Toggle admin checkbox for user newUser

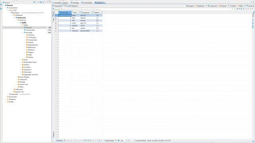pyautogui.click(x=97, y=31)
